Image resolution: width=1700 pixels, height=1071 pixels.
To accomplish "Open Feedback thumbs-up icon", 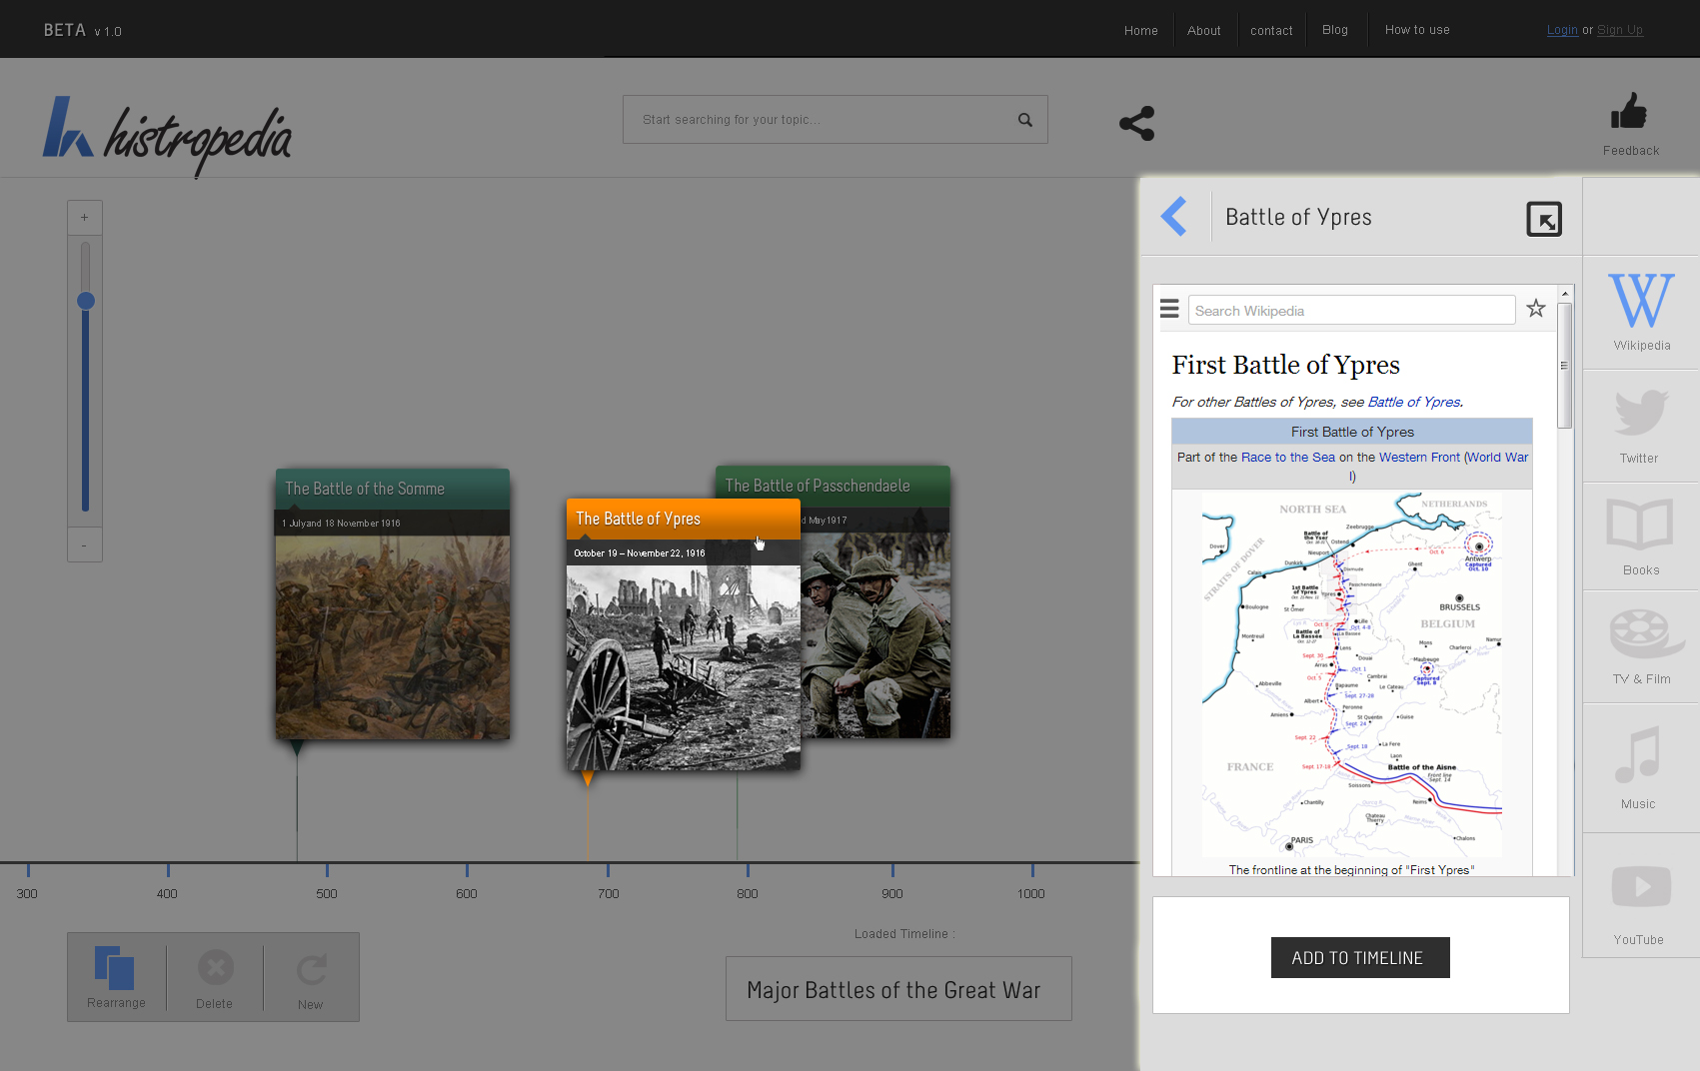I will tap(1629, 112).
